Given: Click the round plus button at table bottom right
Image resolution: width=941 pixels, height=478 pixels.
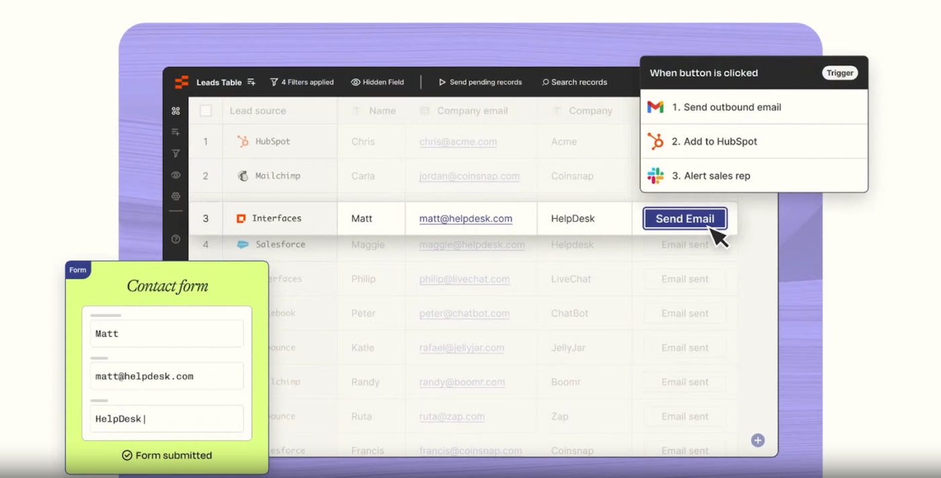Looking at the screenshot, I should point(758,440).
